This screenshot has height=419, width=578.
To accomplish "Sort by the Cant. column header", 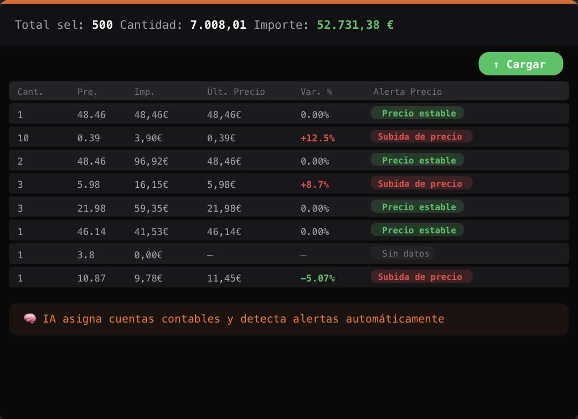I will click(30, 91).
